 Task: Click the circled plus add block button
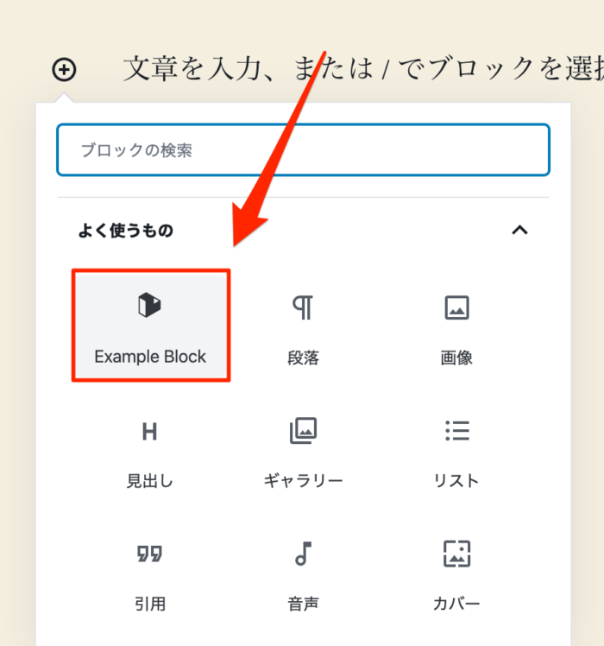[x=64, y=69]
